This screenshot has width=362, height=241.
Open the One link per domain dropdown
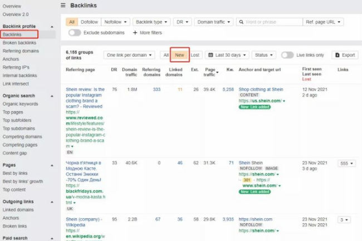tap(129, 55)
